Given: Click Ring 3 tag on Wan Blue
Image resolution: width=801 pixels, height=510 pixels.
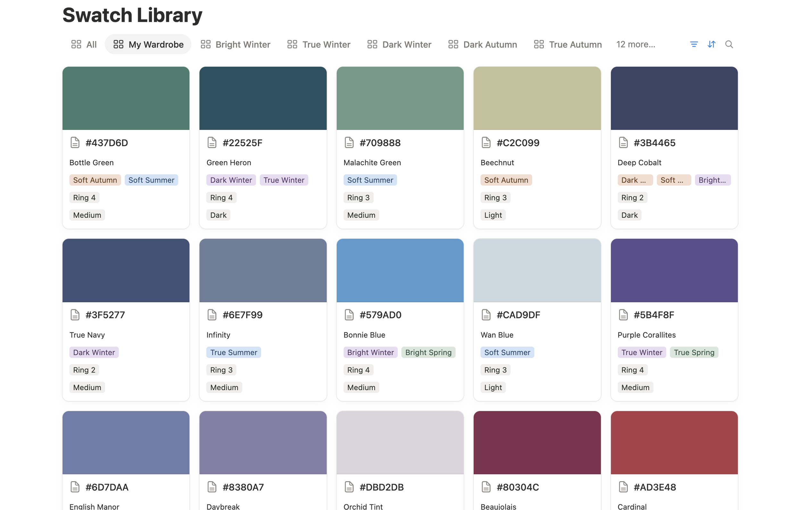Looking at the screenshot, I should point(496,370).
